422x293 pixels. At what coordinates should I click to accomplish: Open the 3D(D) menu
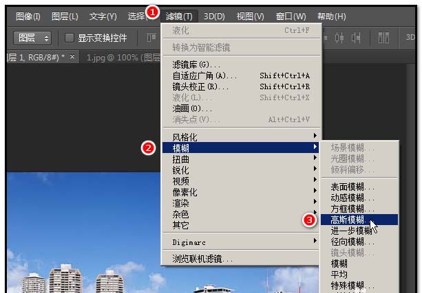[x=214, y=16]
